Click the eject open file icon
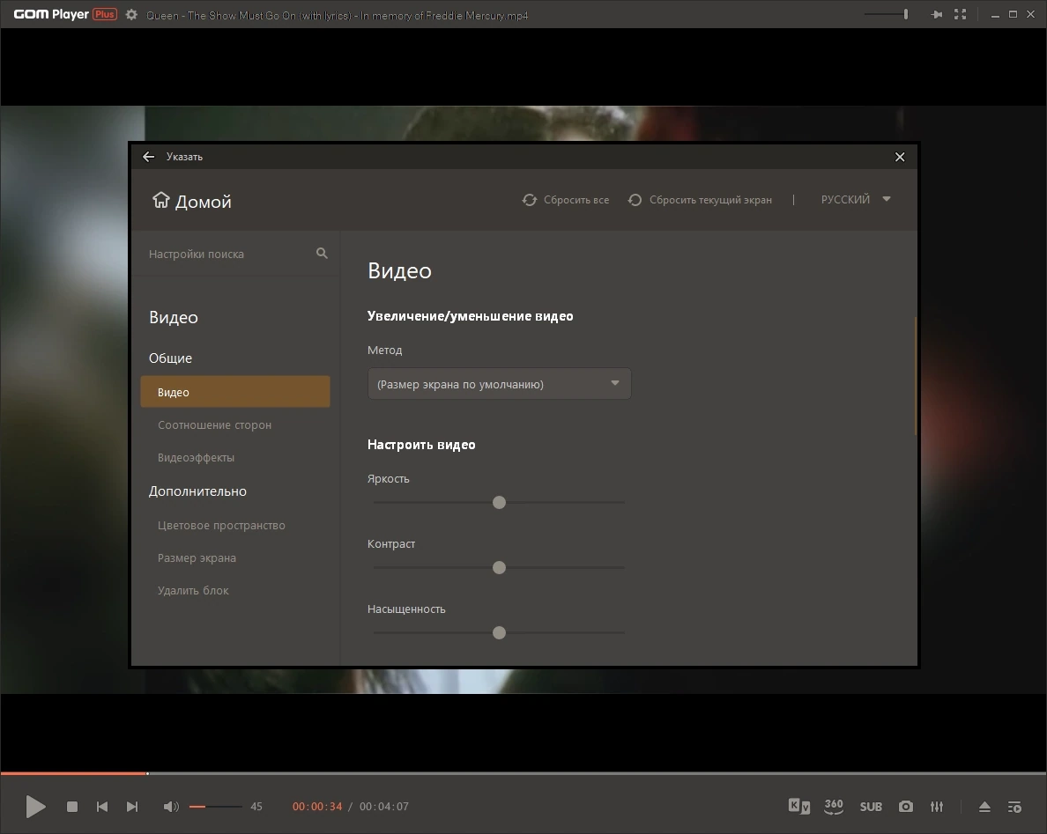 coord(984,807)
